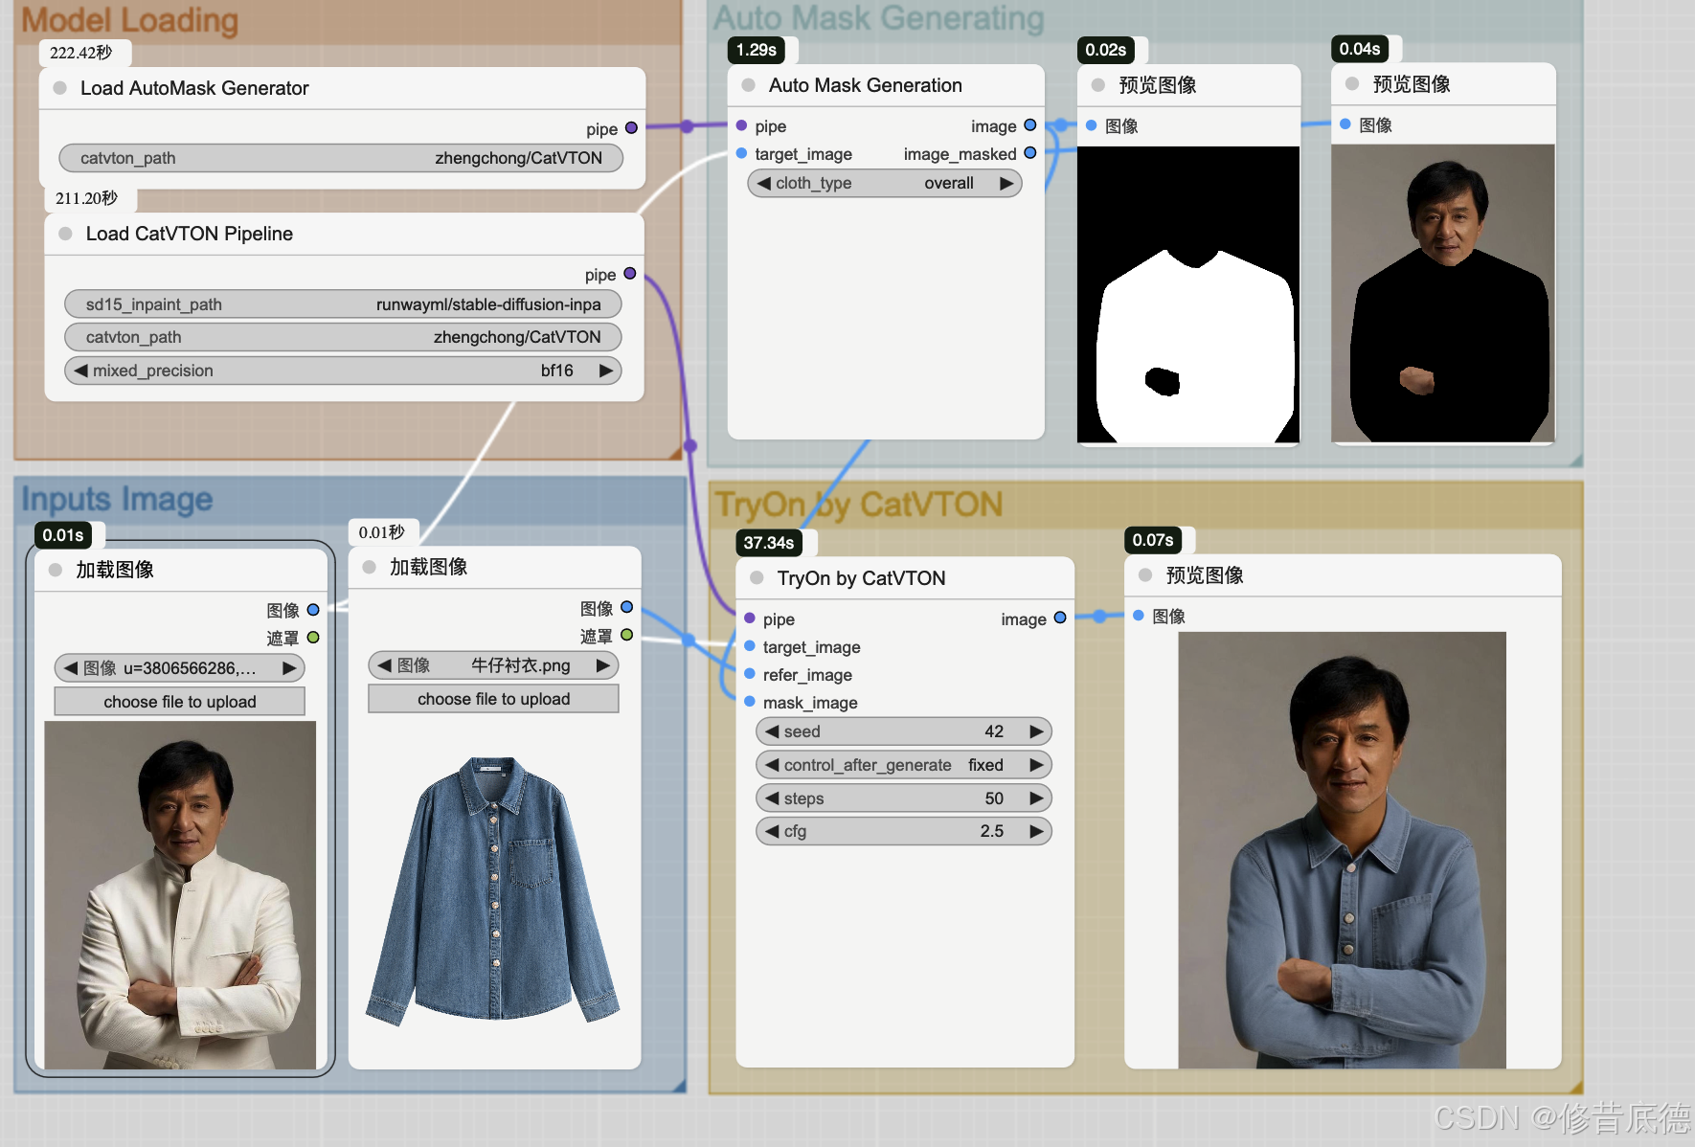Image resolution: width=1695 pixels, height=1147 pixels.
Task: Select the Model Loading group title
Action: tap(130, 20)
